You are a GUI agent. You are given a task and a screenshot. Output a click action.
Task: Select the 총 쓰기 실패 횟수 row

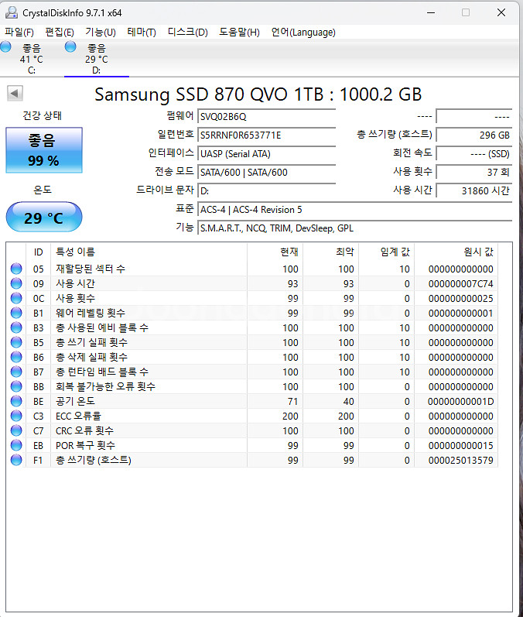252,342
